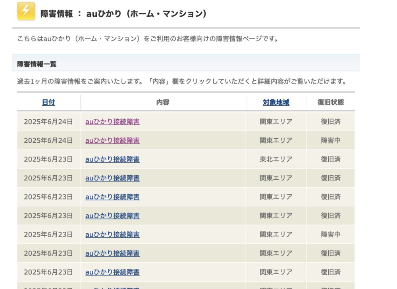Image resolution: width=397 pixels, height=289 pixels.
Task: Open auひかり接続障害 for June 23 marked 障害中
Action: 112,235
